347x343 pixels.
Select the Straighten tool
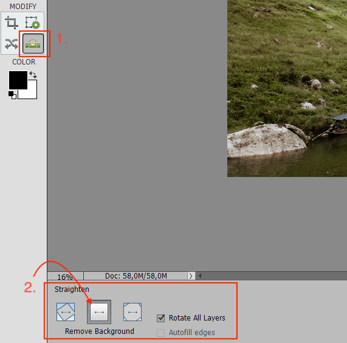click(x=33, y=44)
